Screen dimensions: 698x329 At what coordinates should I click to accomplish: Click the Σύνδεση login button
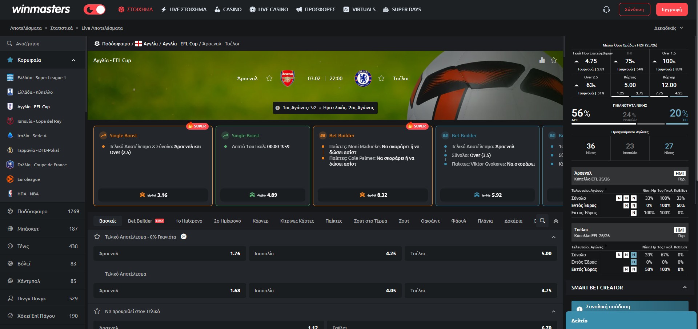point(634,9)
